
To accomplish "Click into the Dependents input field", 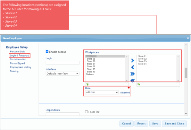I will click(x=63, y=114).
